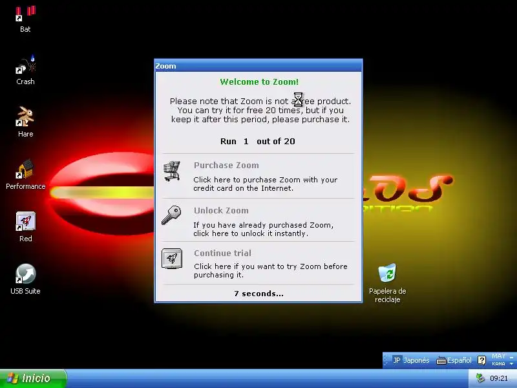The width and height of the screenshot is (517, 388).
Task: Click the Purchase Zoom heading
Action: 226,166
